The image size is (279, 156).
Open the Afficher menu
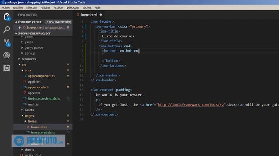(x=45, y=8)
